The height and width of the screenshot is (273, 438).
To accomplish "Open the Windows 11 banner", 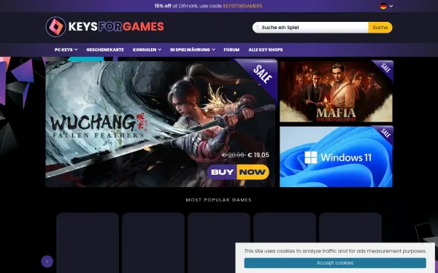I will pos(336,157).
